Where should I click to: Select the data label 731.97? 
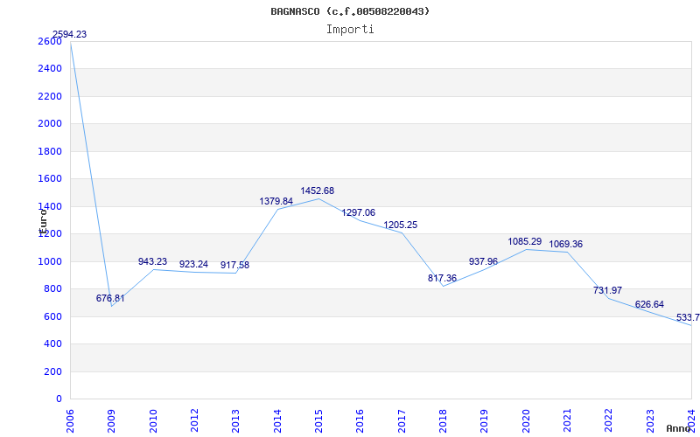point(607,291)
